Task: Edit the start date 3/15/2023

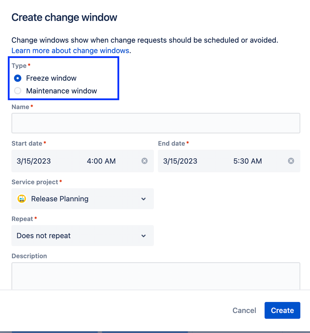Action: 34,161
